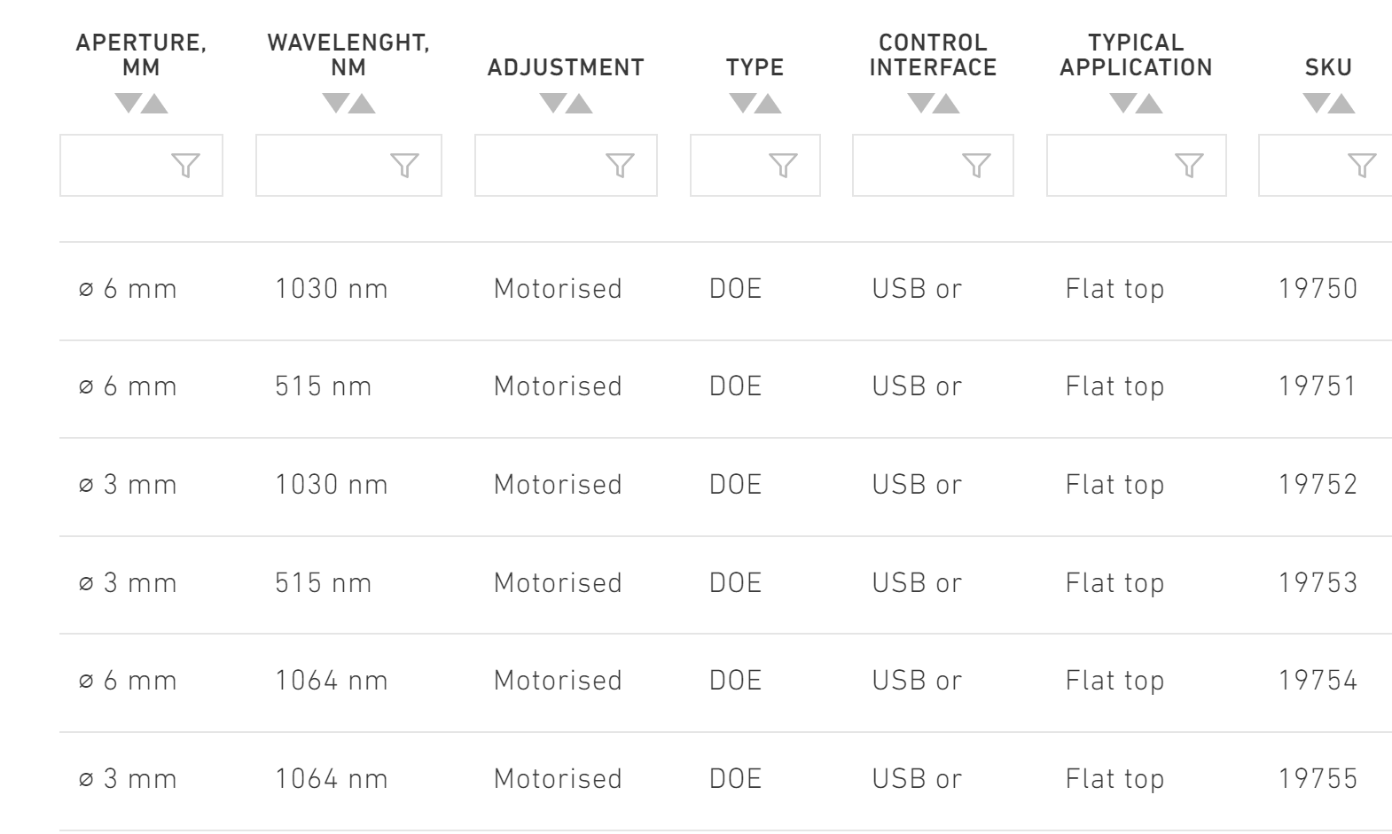Viewport: 1392px width, 834px height.
Task: Select the SKU 19750 row
Action: coord(1318,289)
